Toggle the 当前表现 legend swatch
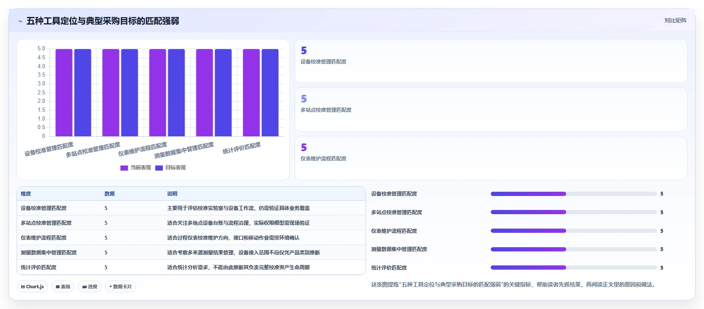This screenshot has width=704, height=309. [124, 168]
